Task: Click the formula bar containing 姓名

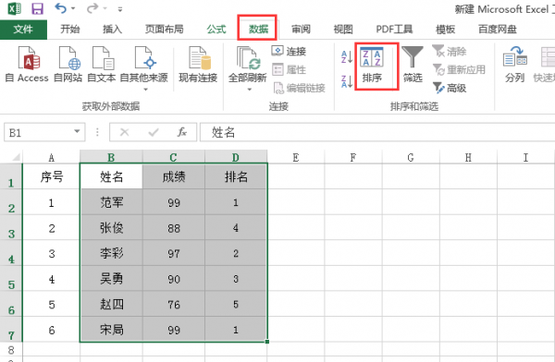Action: (x=377, y=132)
